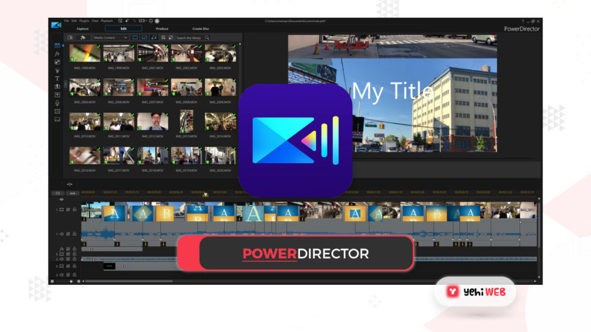Click the Import media icon

click(70, 37)
